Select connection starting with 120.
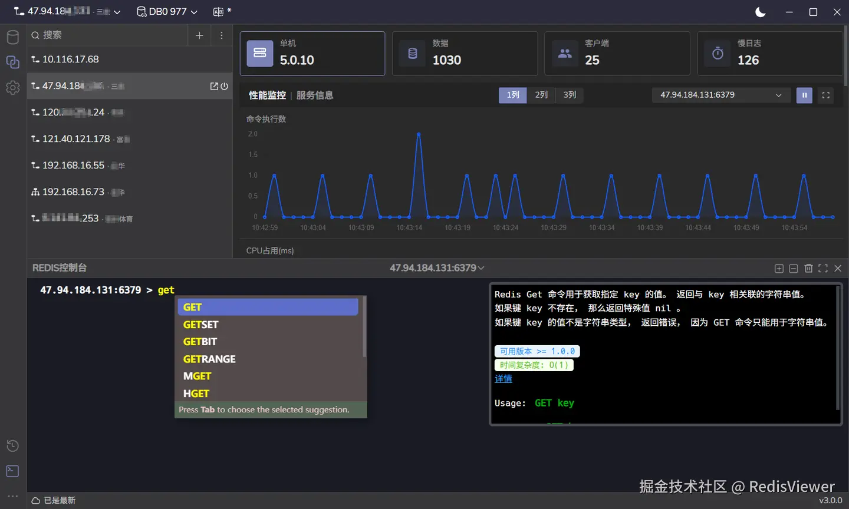The image size is (849, 509). click(130, 113)
